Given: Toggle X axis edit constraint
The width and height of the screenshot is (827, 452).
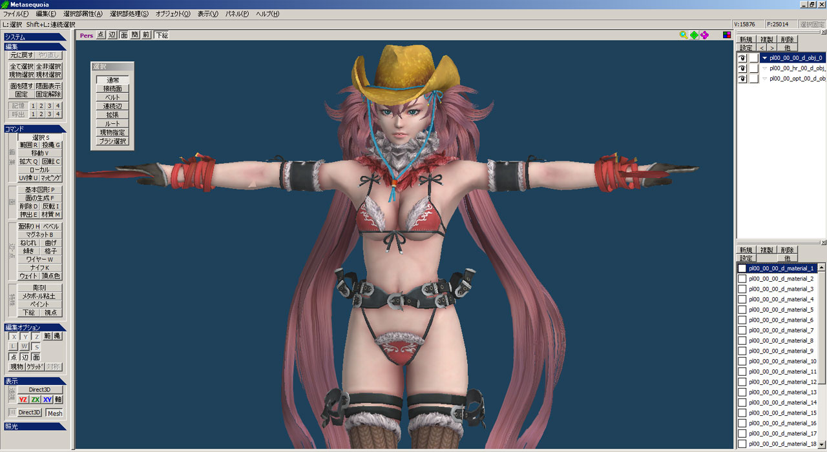Looking at the screenshot, I should 14,337.
